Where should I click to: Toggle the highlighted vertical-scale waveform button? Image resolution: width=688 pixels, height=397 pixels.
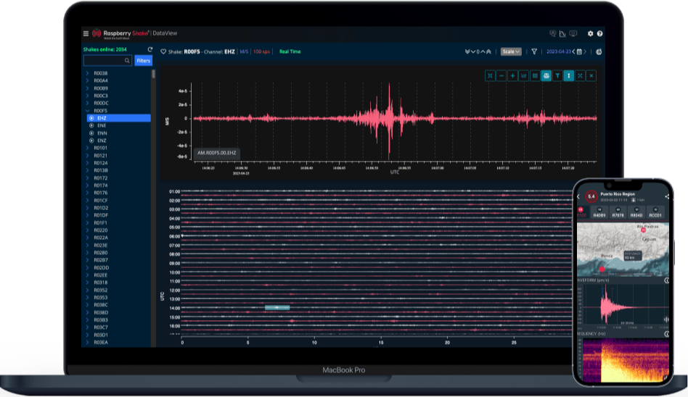click(569, 76)
